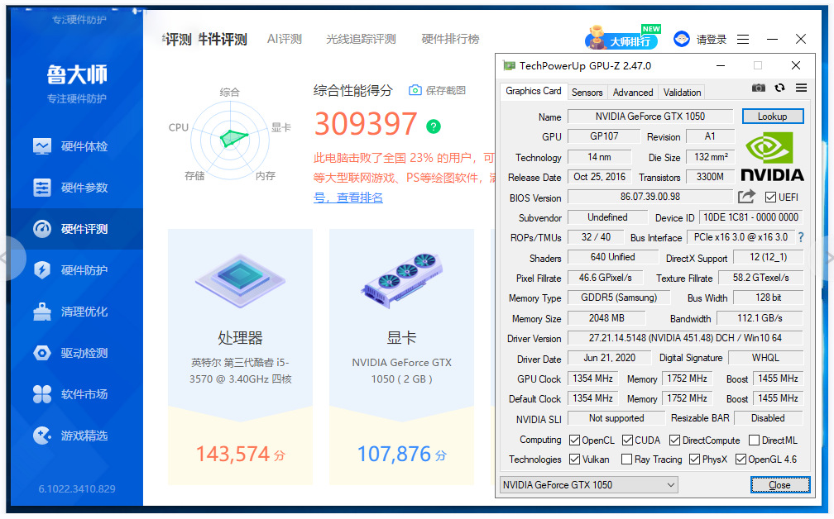Click Close button in GPU-Z

pos(779,485)
